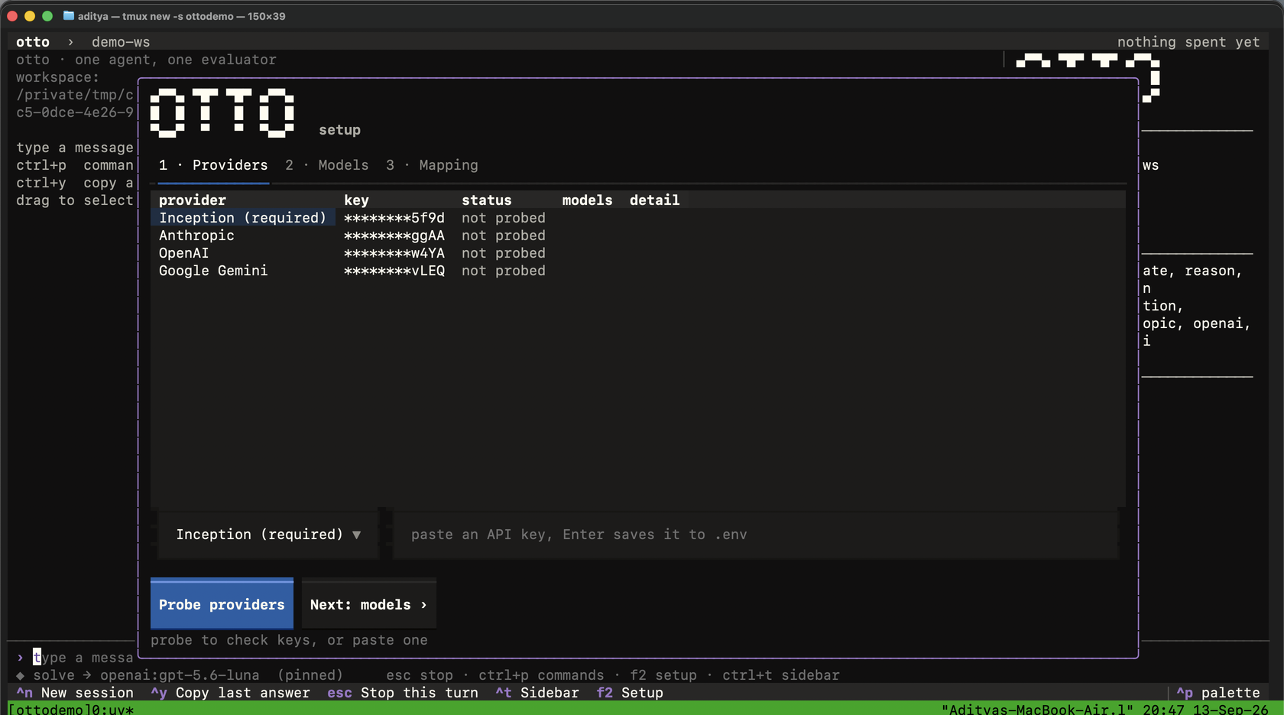
Task: Start a New session from footer
Action: (x=75, y=693)
